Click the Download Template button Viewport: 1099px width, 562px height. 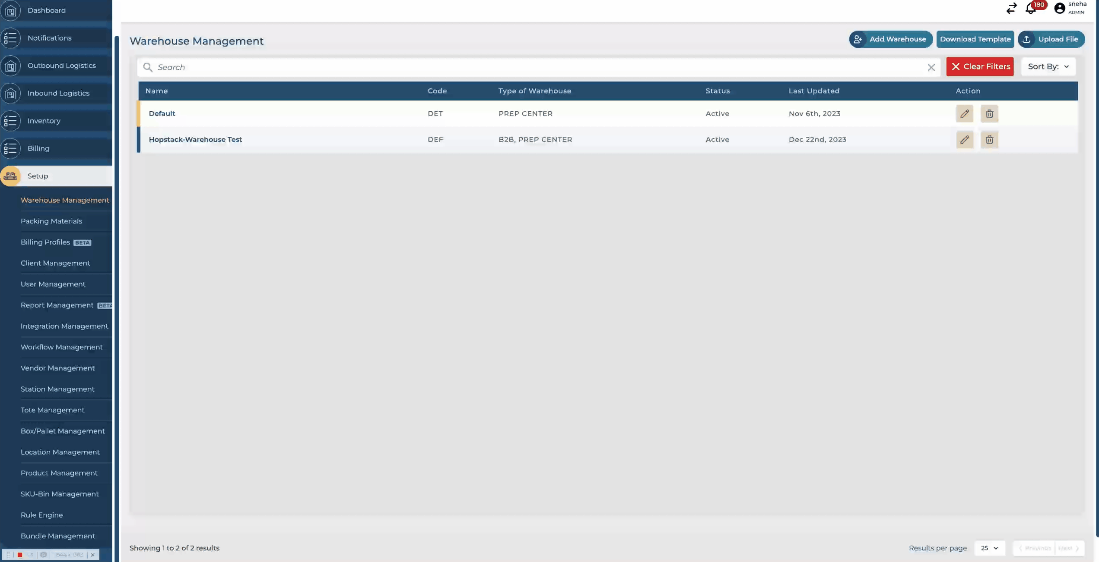pos(975,39)
